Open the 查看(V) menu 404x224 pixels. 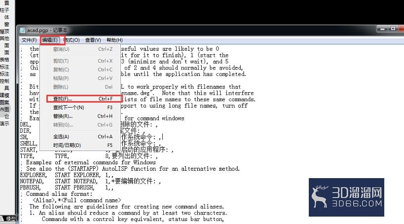click(x=93, y=40)
